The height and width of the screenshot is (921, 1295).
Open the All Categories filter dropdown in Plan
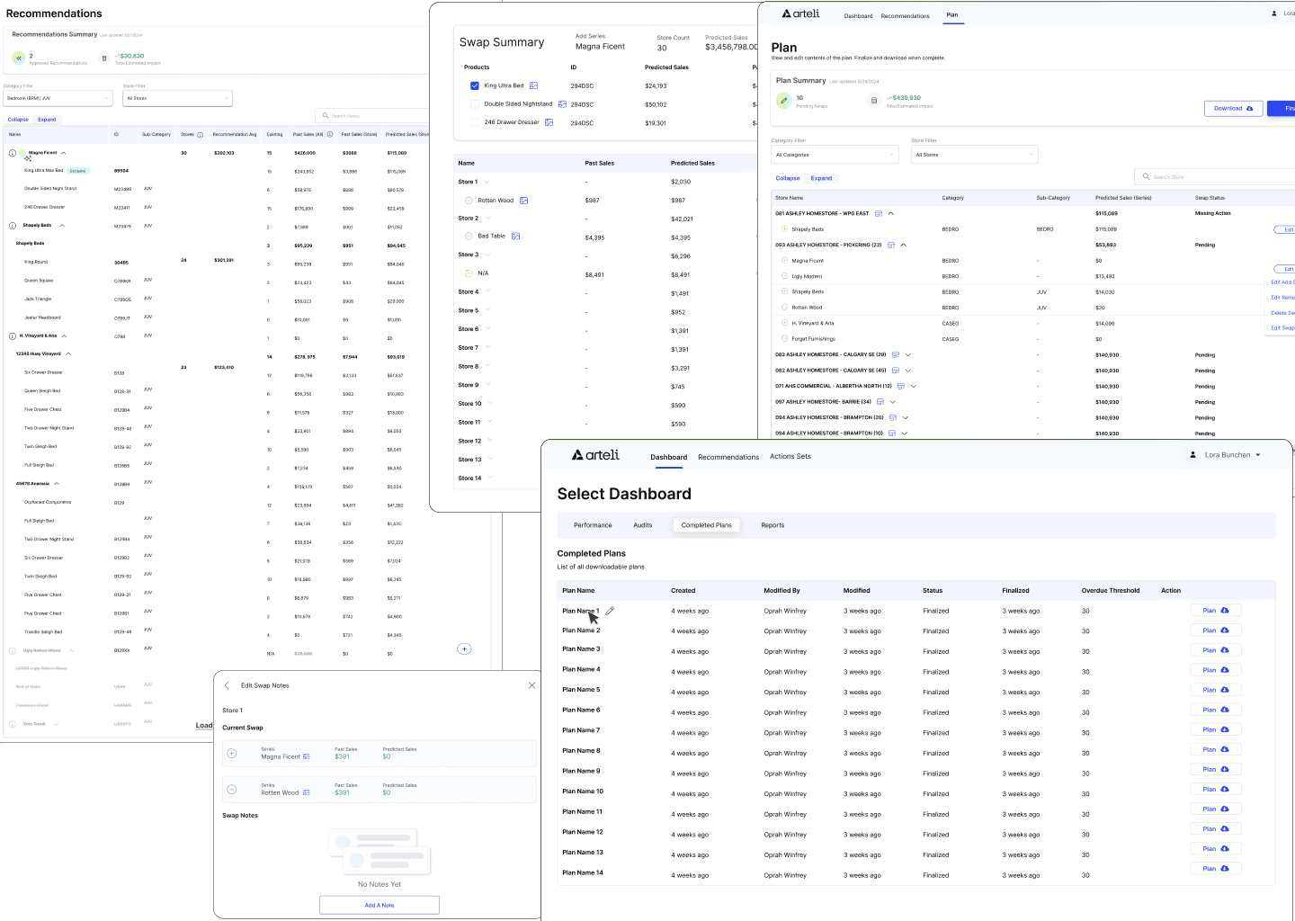835,155
